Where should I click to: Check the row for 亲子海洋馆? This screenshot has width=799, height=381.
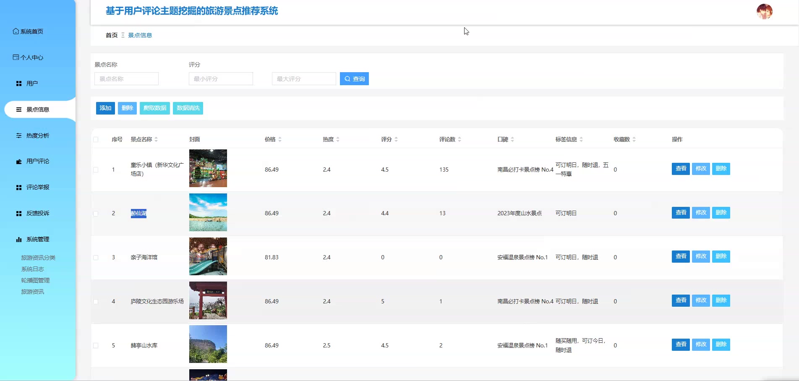click(x=96, y=257)
